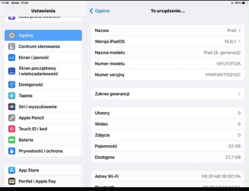Select Wi-Fi address F0:2F:4B:1B:DC:94

click(x=221, y=177)
